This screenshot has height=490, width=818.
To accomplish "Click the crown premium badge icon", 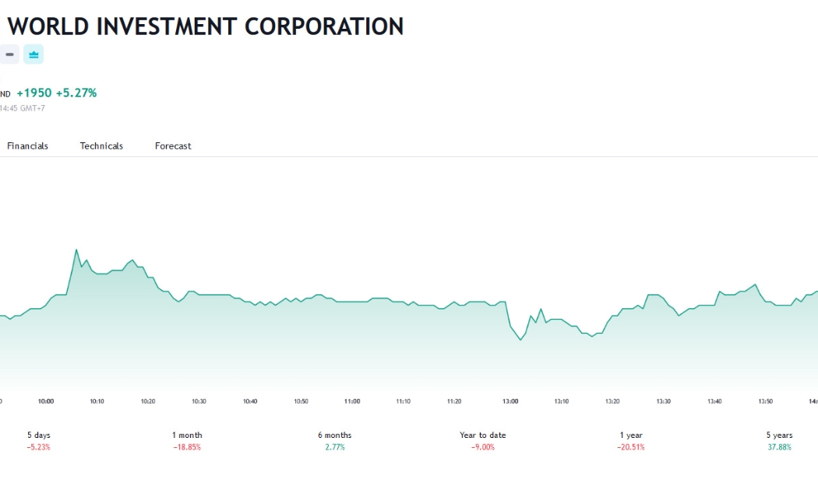I will pyautogui.click(x=33, y=54).
